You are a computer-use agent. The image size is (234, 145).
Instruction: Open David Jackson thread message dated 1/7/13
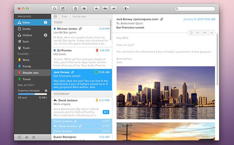pyautogui.click(x=81, y=126)
